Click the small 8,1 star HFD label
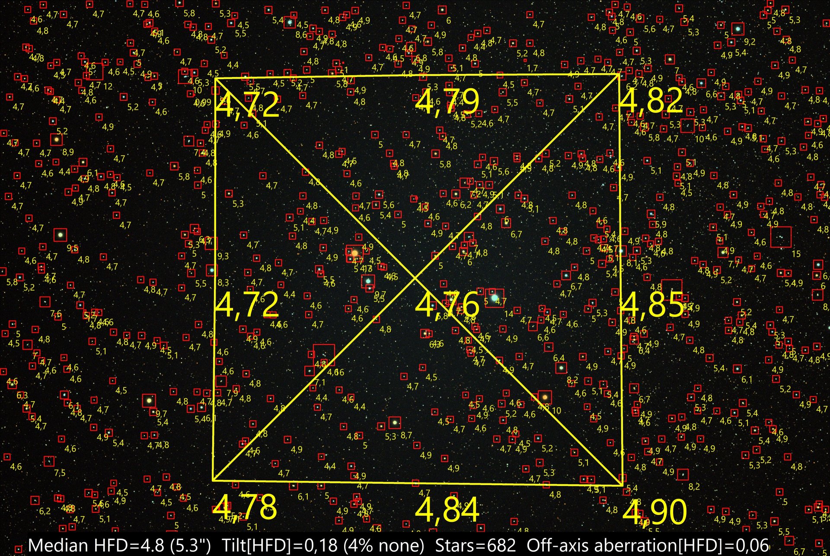The image size is (830, 556). click(632, 262)
